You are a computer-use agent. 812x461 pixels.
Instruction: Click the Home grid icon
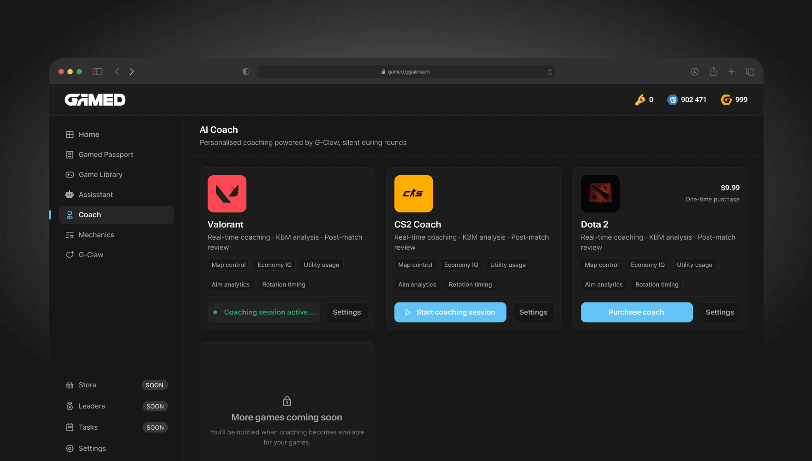70,135
